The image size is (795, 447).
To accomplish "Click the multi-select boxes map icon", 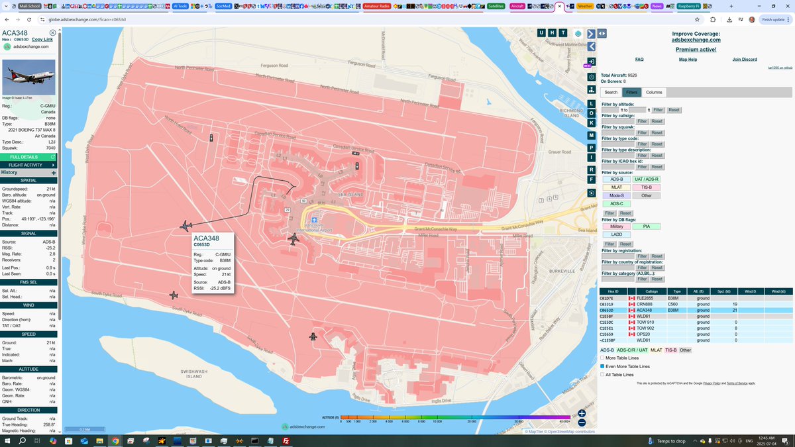I will tap(591, 89).
